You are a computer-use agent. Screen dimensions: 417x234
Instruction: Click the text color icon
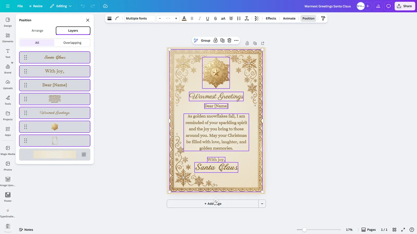pyautogui.click(x=184, y=18)
